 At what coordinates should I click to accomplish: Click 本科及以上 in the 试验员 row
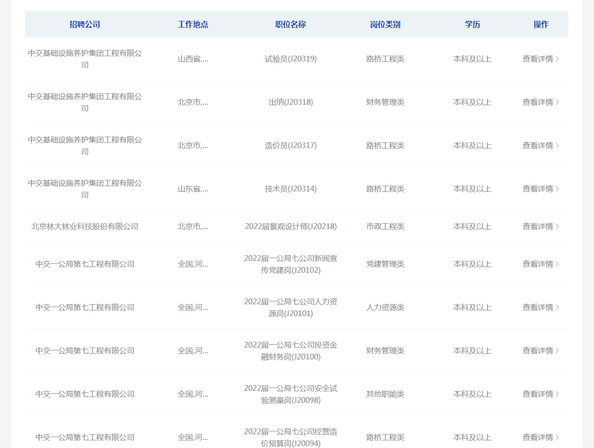tap(473, 59)
